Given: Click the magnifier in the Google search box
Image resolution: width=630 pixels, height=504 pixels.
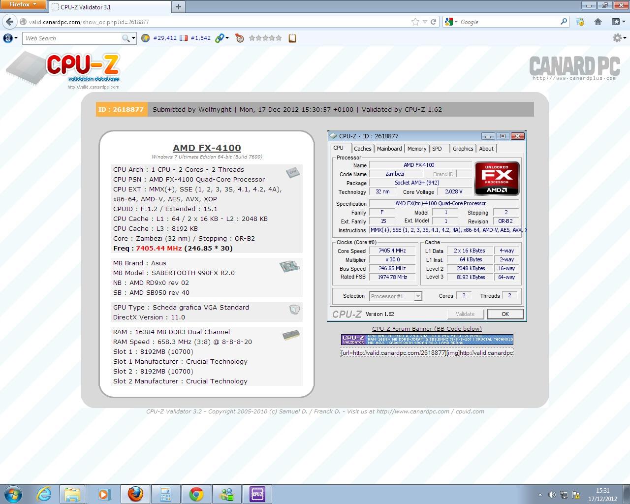Looking at the screenshot, I should click(564, 22).
